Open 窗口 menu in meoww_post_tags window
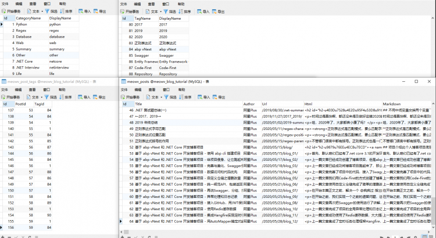Screen dimensions: 436x238 pos(48,89)
